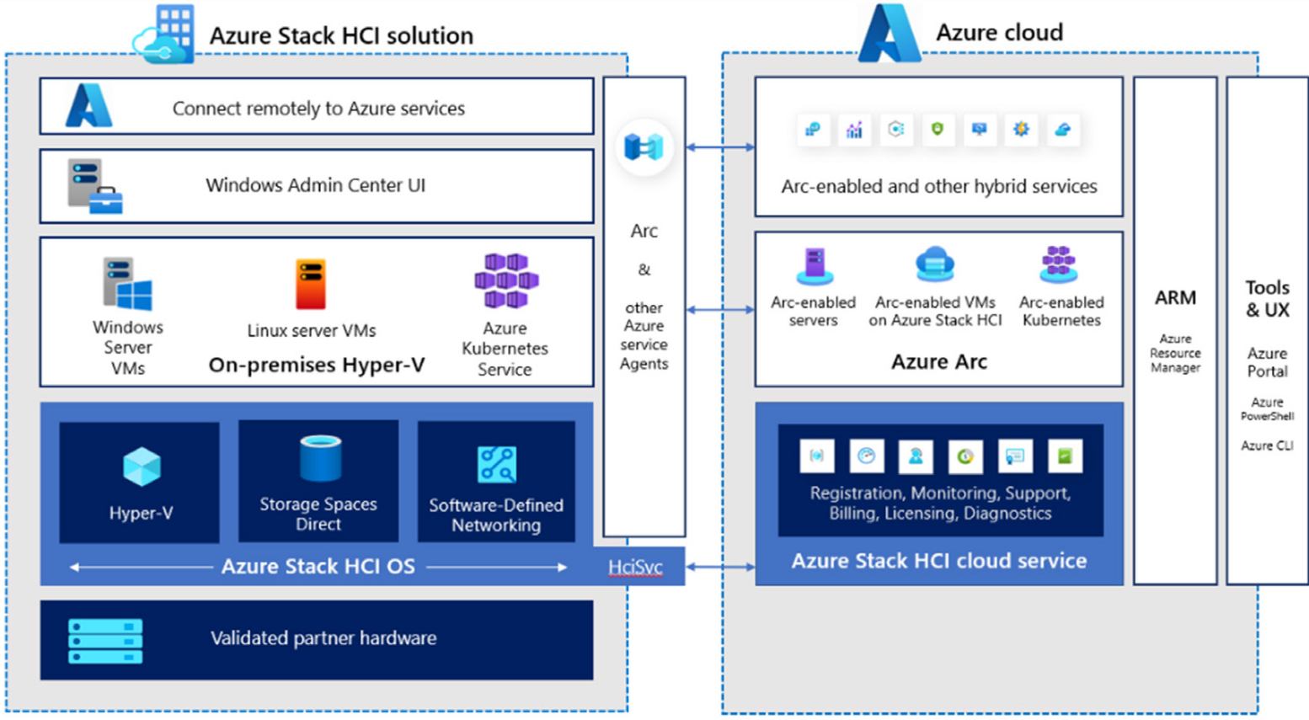The image size is (1309, 720).
Task: Click the hexagon hybrid service icon
Action: point(896,130)
